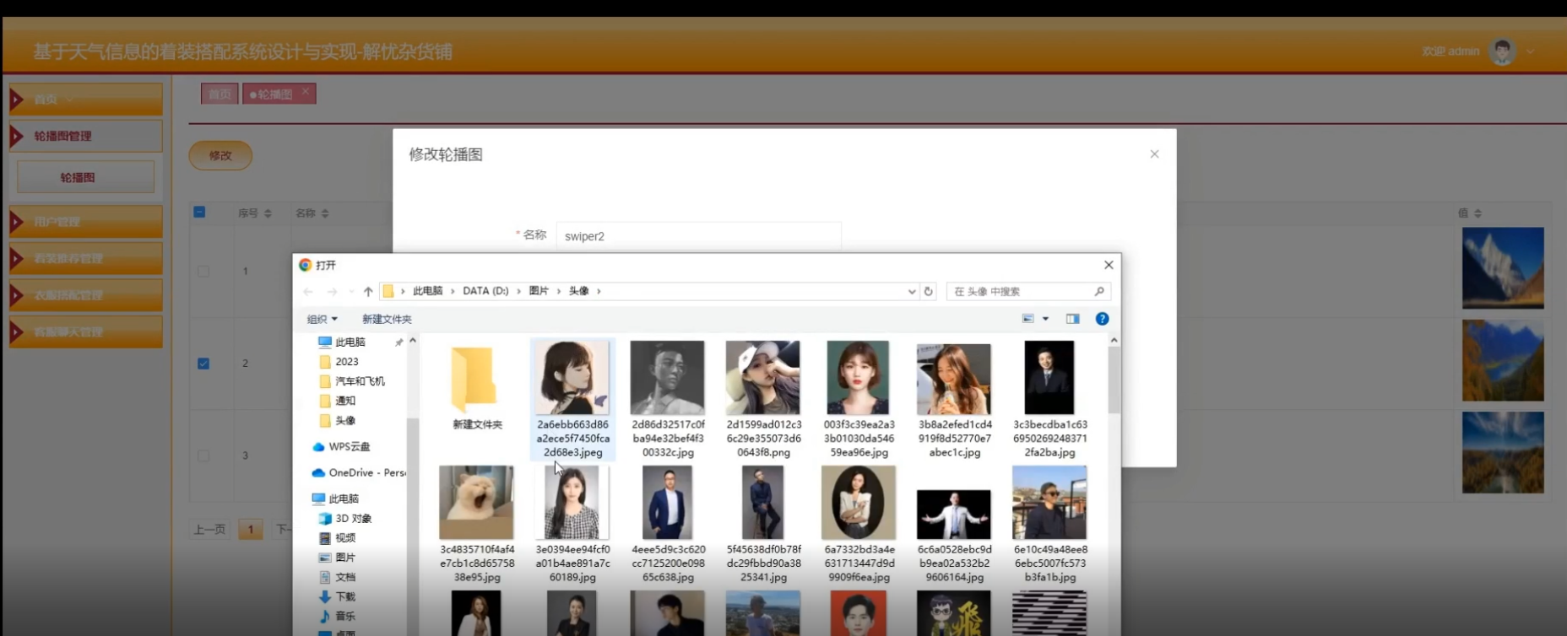The height and width of the screenshot is (636, 1567).
Task: Select file 6a7332bd3a4e...9909f6ea.jpg
Action: pyautogui.click(x=859, y=524)
